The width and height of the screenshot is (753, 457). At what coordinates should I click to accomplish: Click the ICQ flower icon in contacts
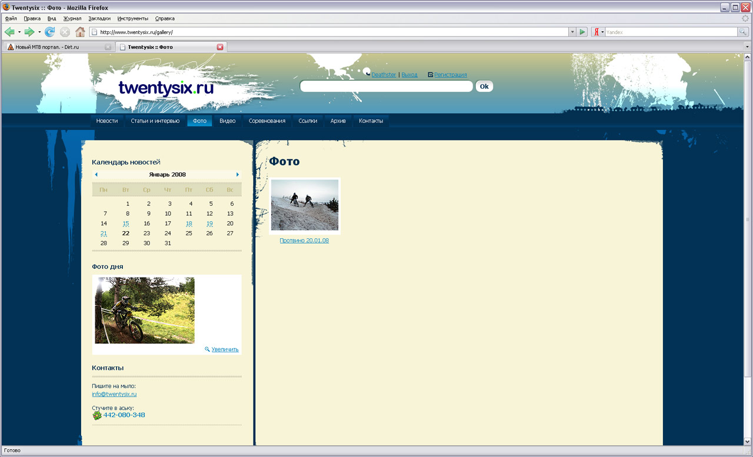point(97,415)
